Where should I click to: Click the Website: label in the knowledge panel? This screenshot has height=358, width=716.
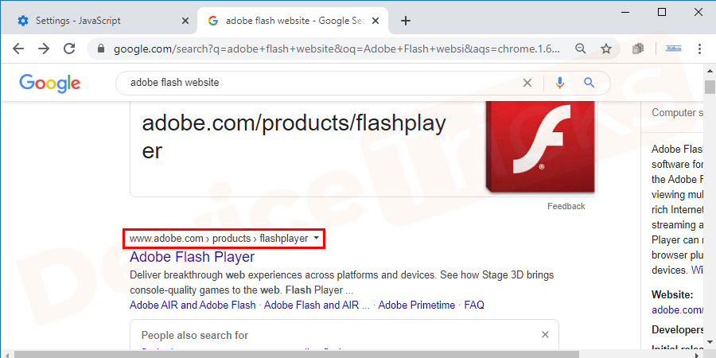pyautogui.click(x=672, y=294)
